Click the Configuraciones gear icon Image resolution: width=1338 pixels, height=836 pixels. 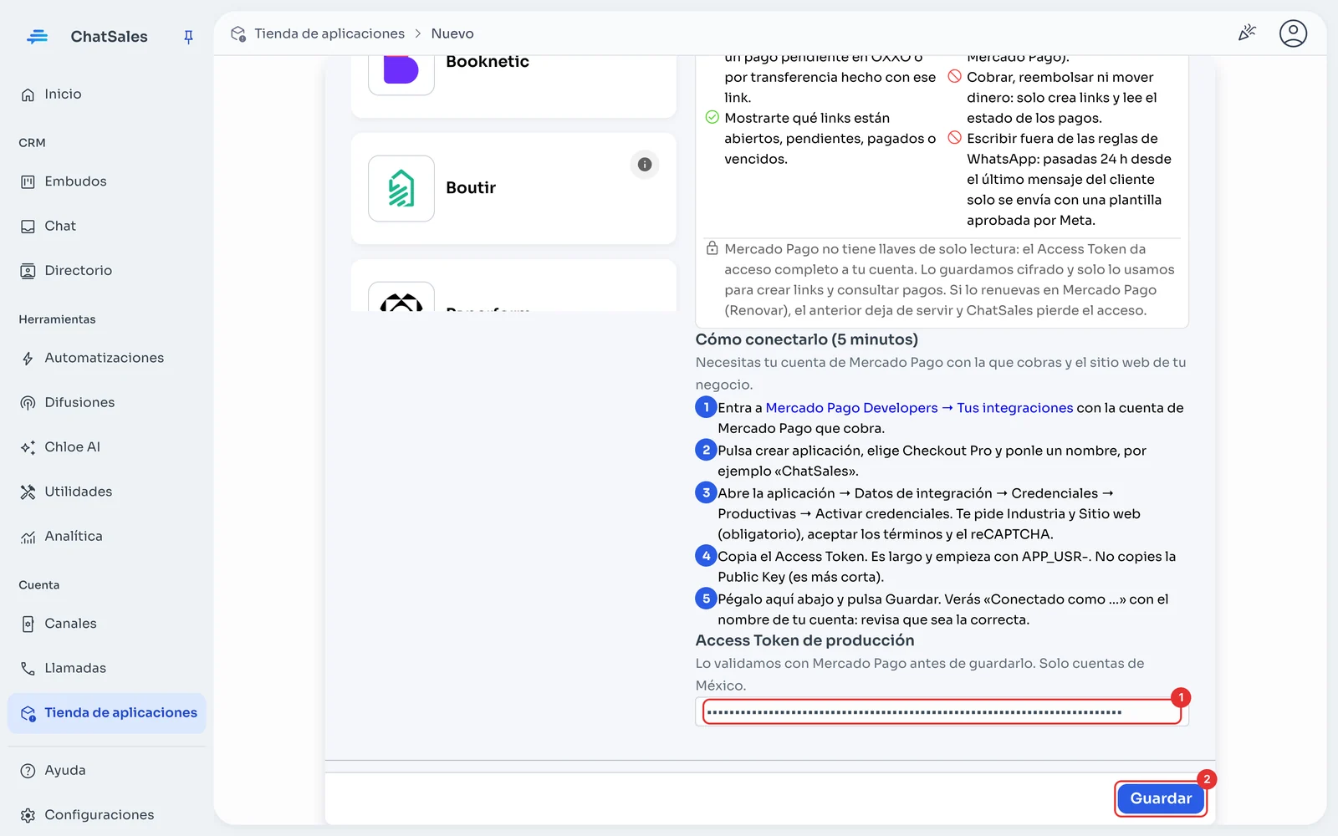(x=28, y=815)
